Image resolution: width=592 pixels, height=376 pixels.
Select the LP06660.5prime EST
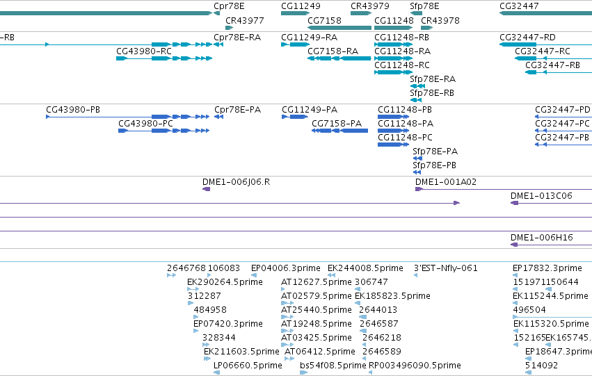click(216, 373)
